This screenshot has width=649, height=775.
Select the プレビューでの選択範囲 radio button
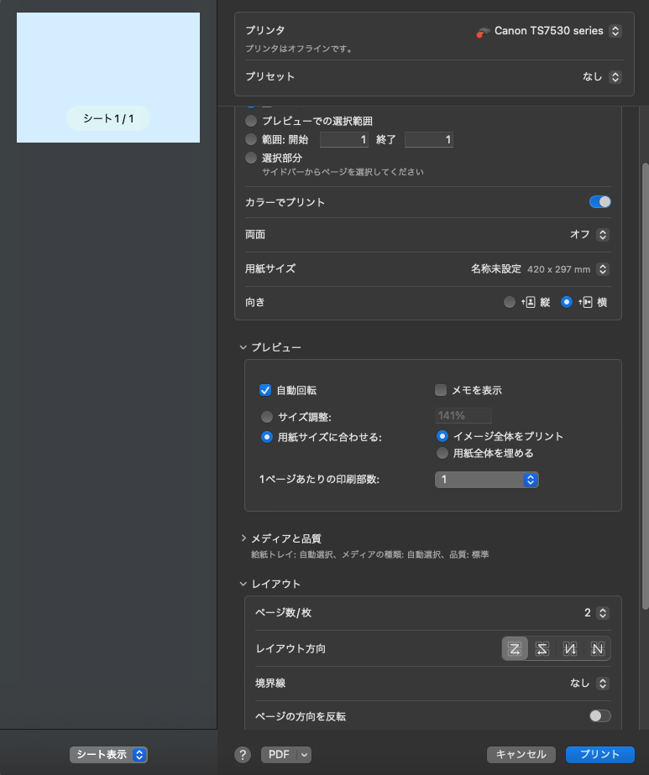tap(251, 121)
